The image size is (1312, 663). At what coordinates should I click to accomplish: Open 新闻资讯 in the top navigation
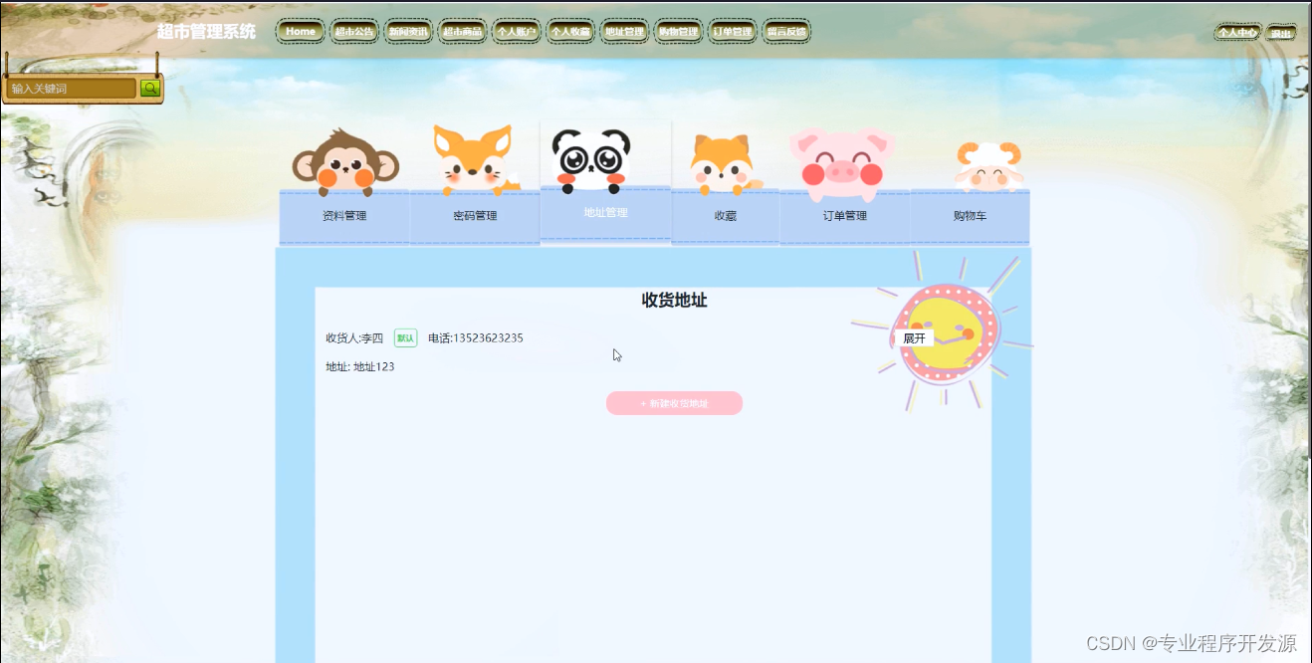point(408,32)
